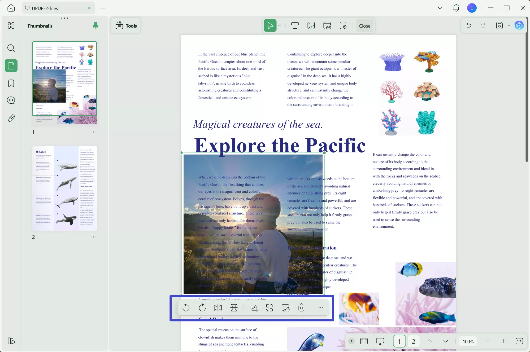Viewport: 530px width, 352px height.
Task: Select the add link tool
Action: point(327,25)
